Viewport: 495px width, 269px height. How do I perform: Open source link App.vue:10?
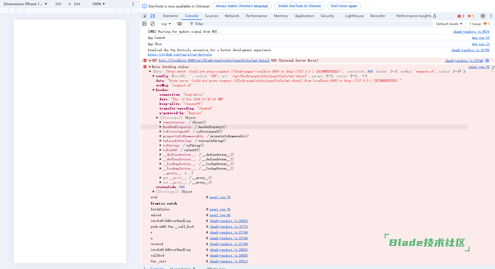481,38
